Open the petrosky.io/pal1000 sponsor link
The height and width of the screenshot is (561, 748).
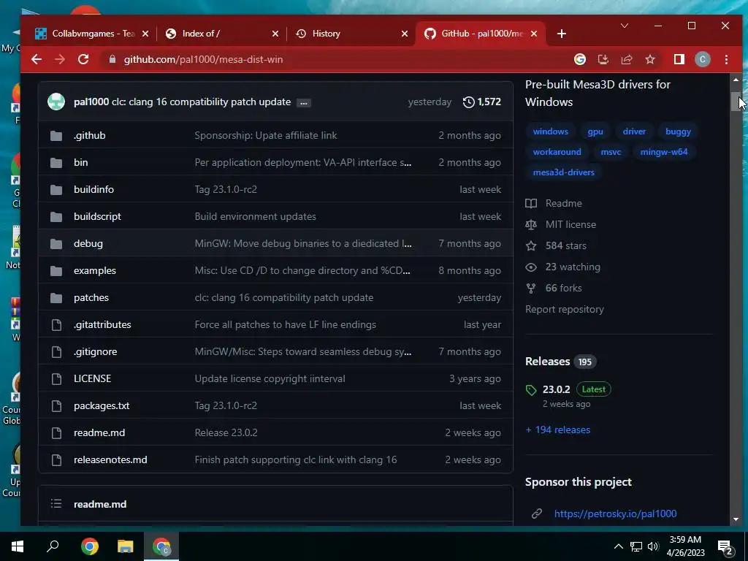pos(615,514)
